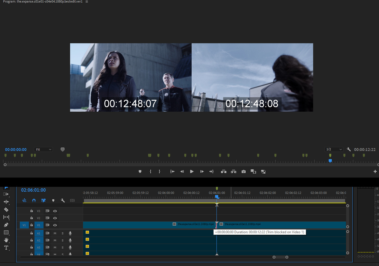Select the Razor tool
379x266 pixels.
(x=6, y=209)
